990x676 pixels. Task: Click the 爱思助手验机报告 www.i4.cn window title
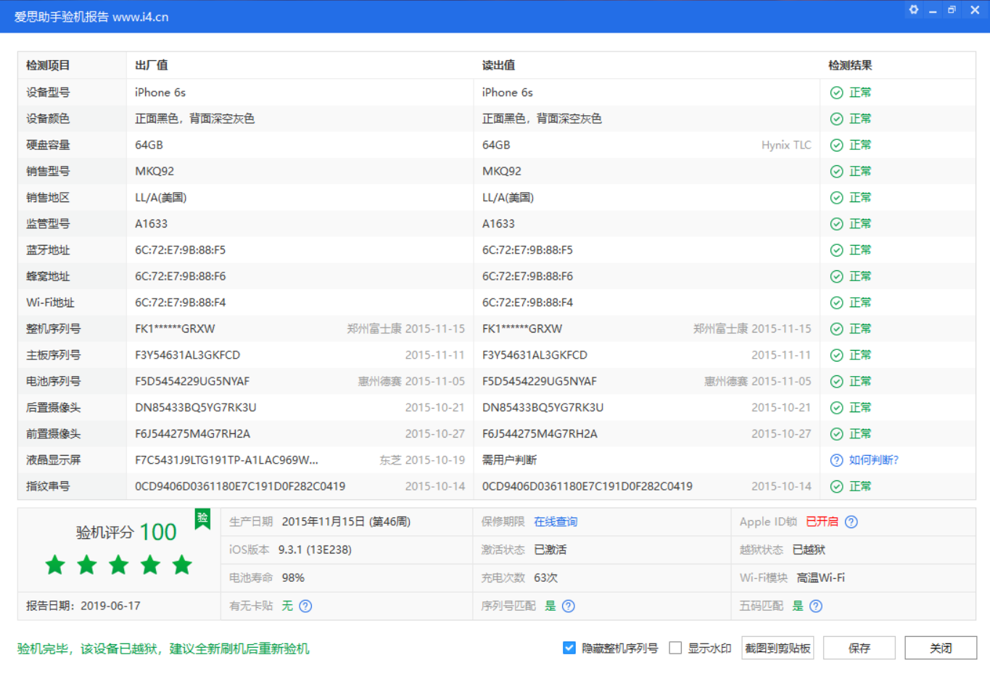(91, 17)
